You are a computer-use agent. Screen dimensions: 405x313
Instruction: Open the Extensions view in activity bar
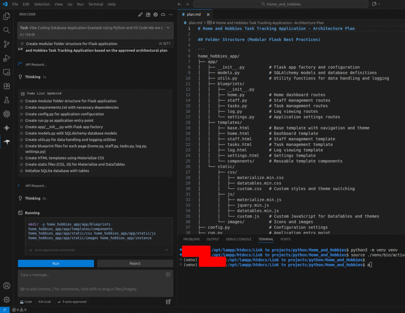coord(6,86)
